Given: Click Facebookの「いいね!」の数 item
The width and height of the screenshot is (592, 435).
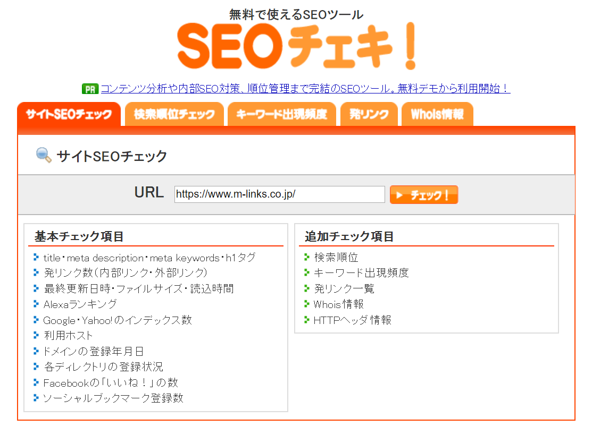Looking at the screenshot, I should click(x=110, y=382).
